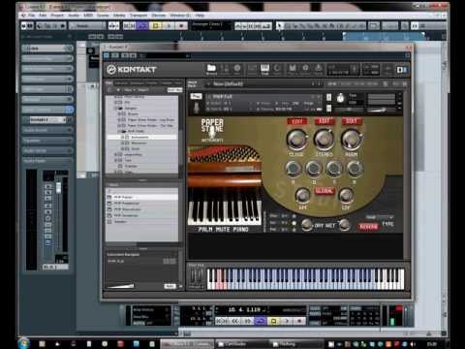This screenshot has width=465, height=349.
Task: Click the EDIT button above the ROOM knob
Action: tap(352, 121)
